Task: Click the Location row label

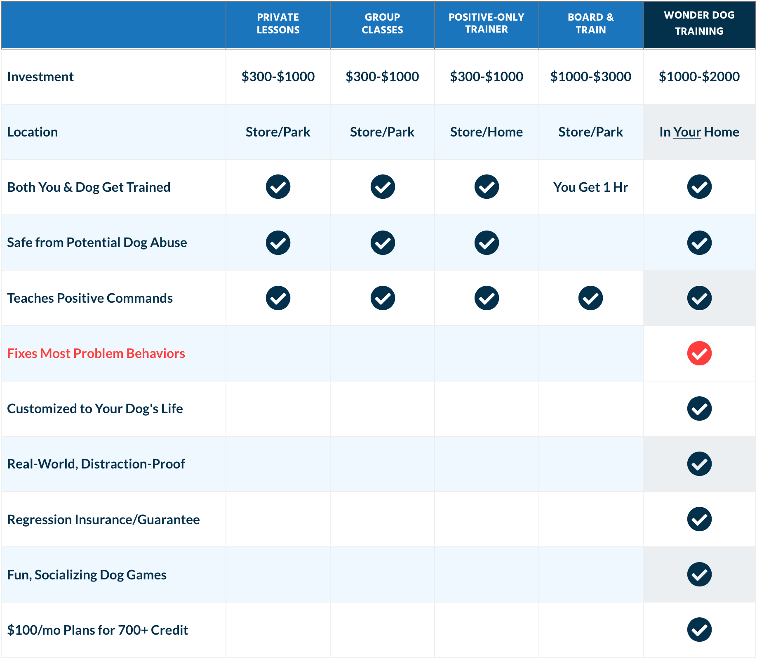Action: [33, 132]
